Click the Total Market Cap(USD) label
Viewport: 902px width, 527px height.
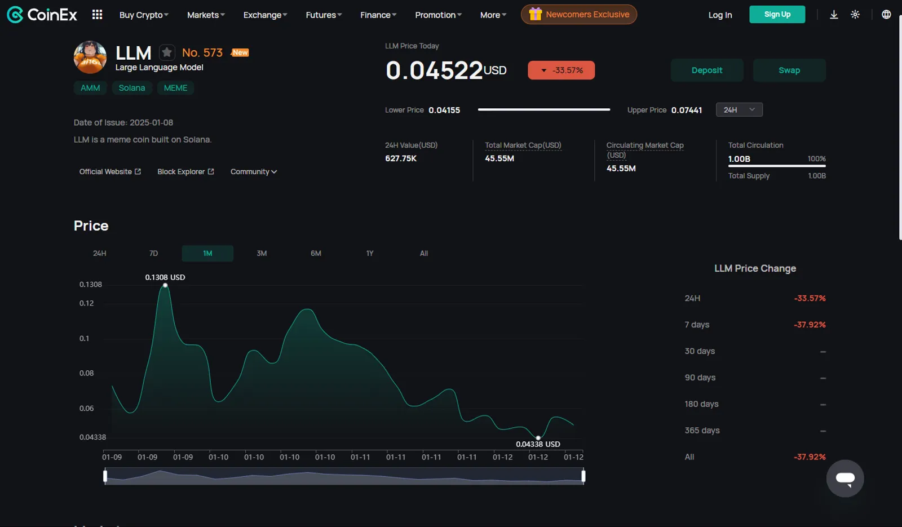pyautogui.click(x=523, y=145)
